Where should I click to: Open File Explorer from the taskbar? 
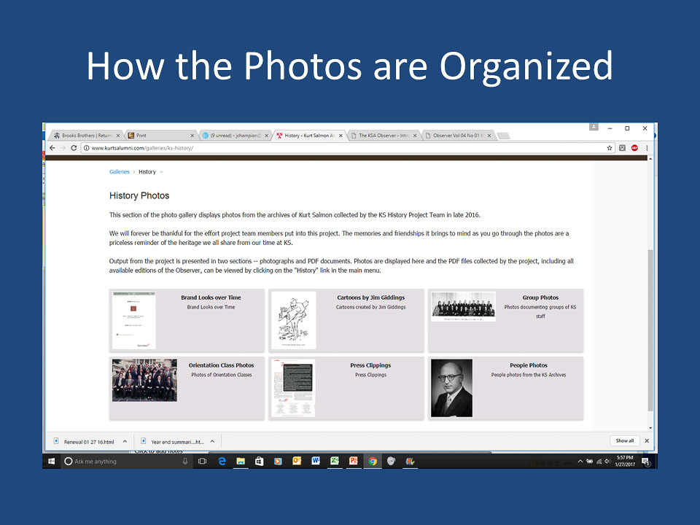click(x=240, y=462)
